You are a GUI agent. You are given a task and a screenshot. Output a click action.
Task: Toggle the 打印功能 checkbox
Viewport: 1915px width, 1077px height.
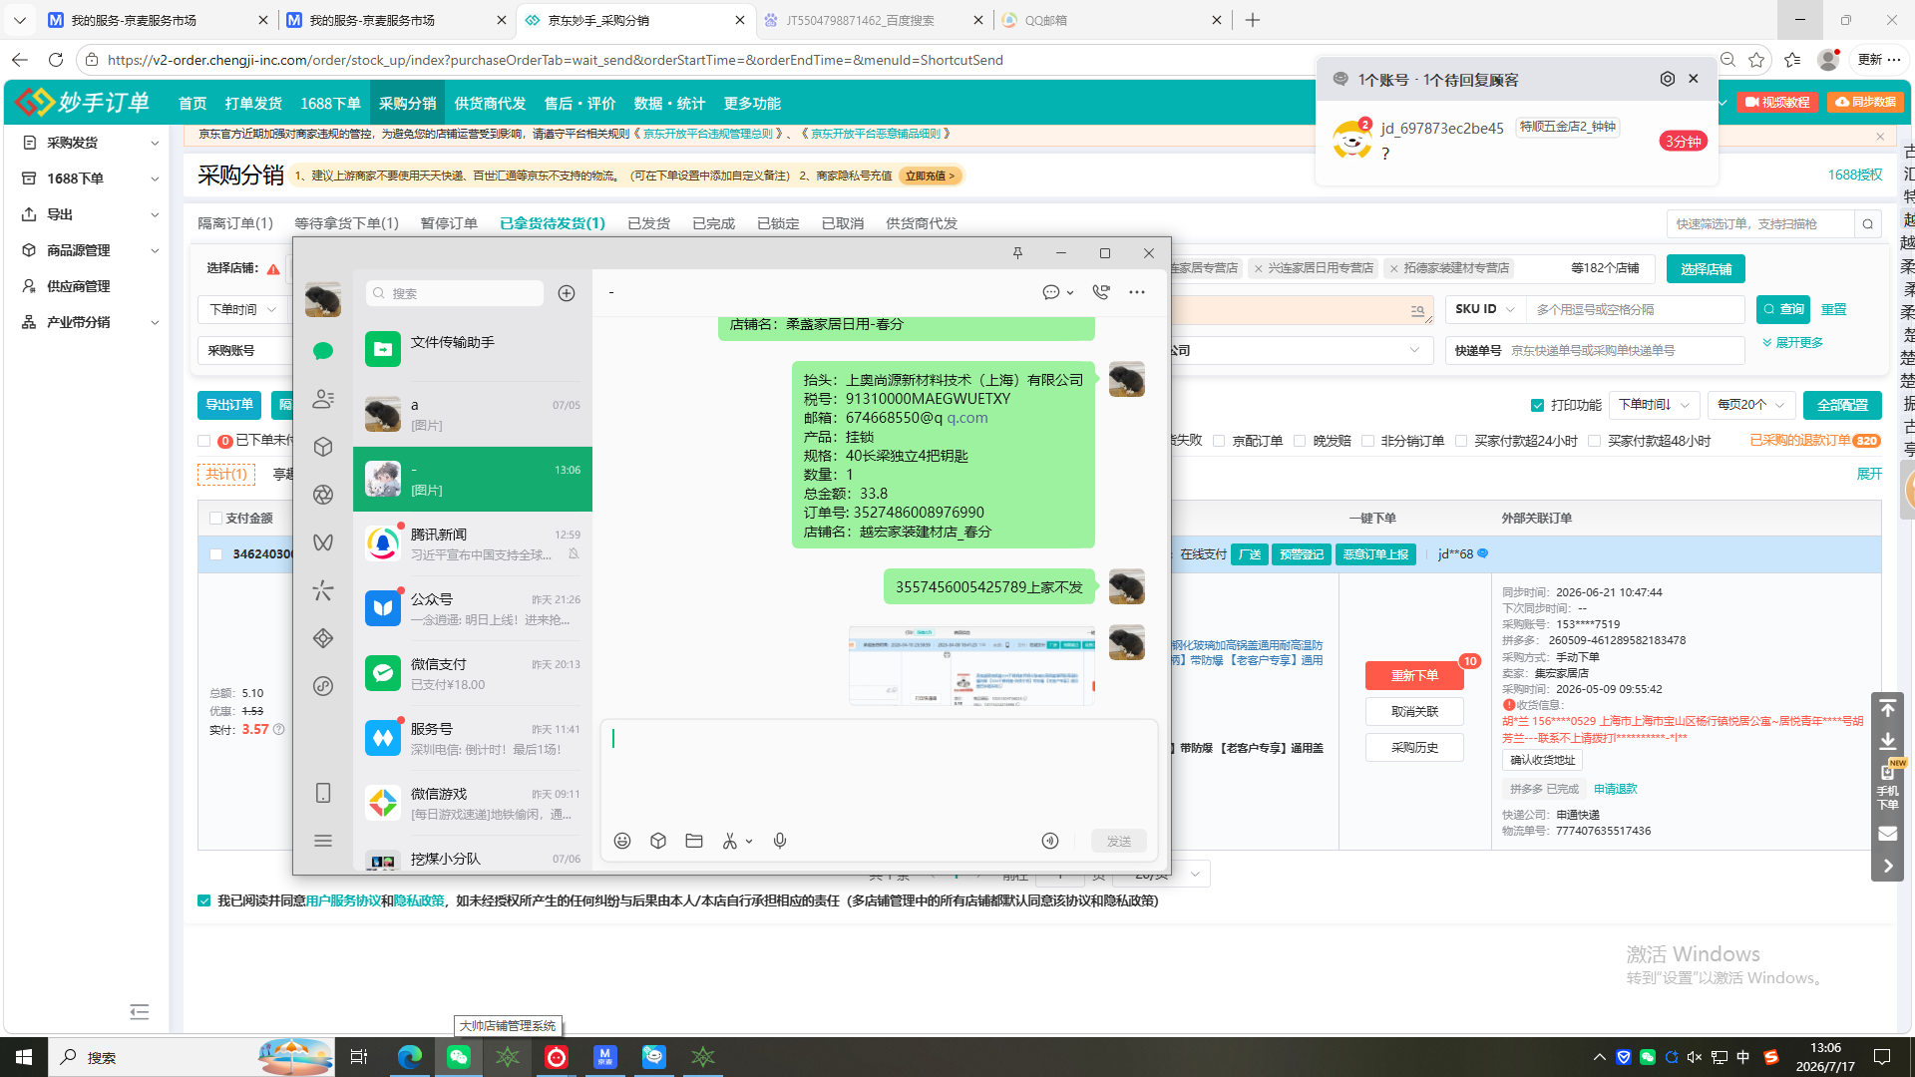click(1537, 405)
